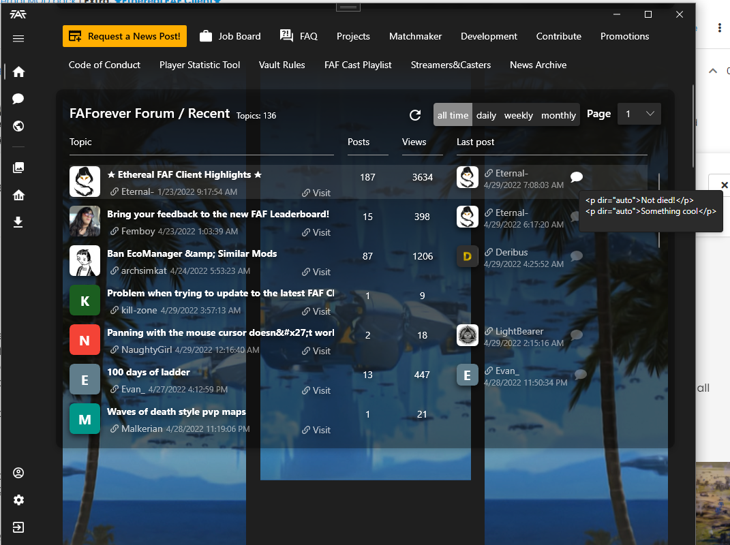Click the topic list vertical scrollbar
The image size is (730, 545).
pyautogui.click(x=658, y=210)
